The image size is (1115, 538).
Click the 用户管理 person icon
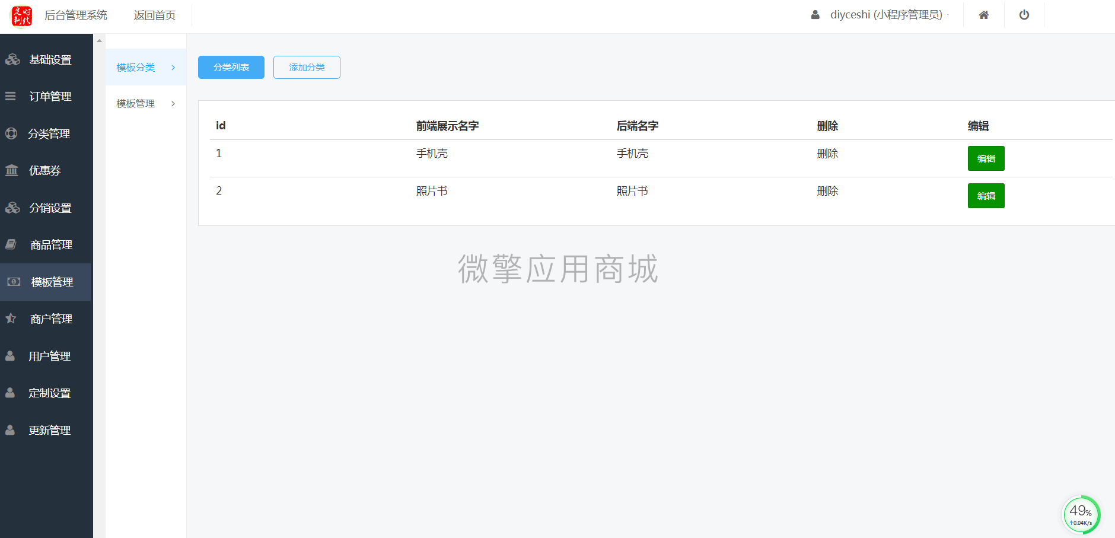[x=10, y=356]
